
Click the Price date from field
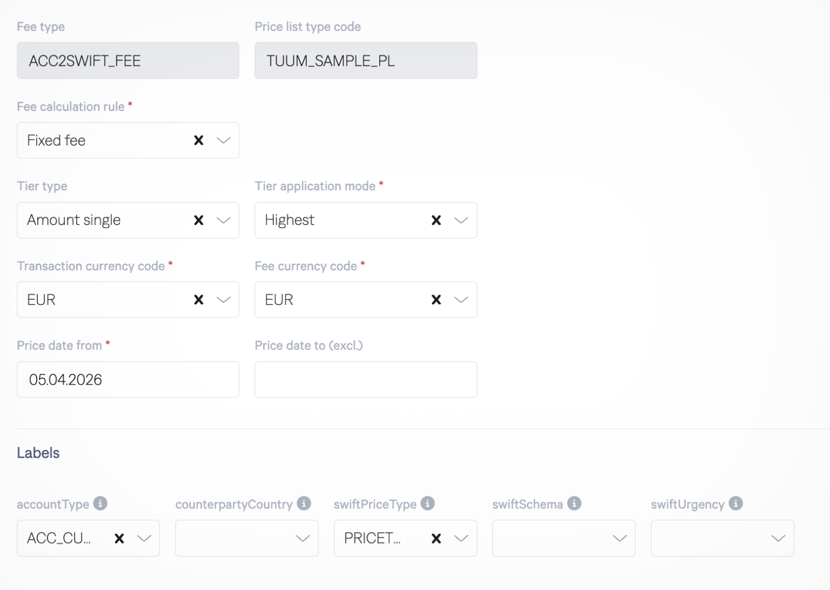coord(128,380)
